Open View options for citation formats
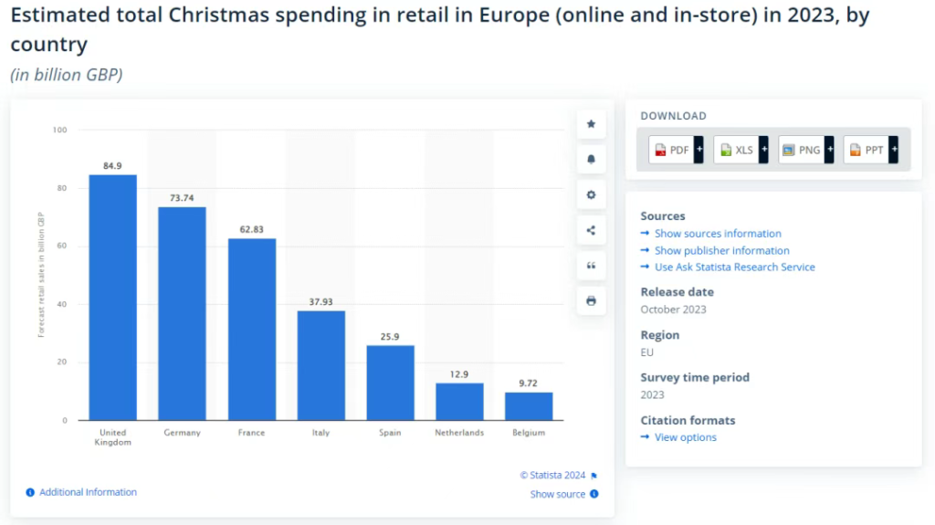The height and width of the screenshot is (525, 935). [x=685, y=437]
